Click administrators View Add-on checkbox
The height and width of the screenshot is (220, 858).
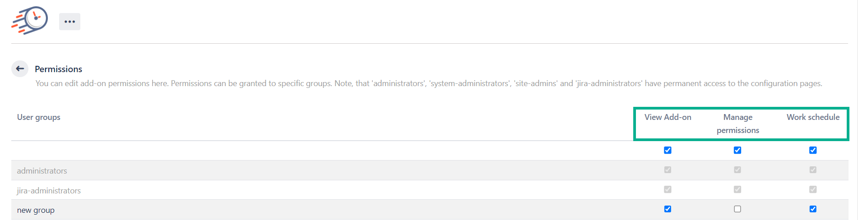[668, 170]
